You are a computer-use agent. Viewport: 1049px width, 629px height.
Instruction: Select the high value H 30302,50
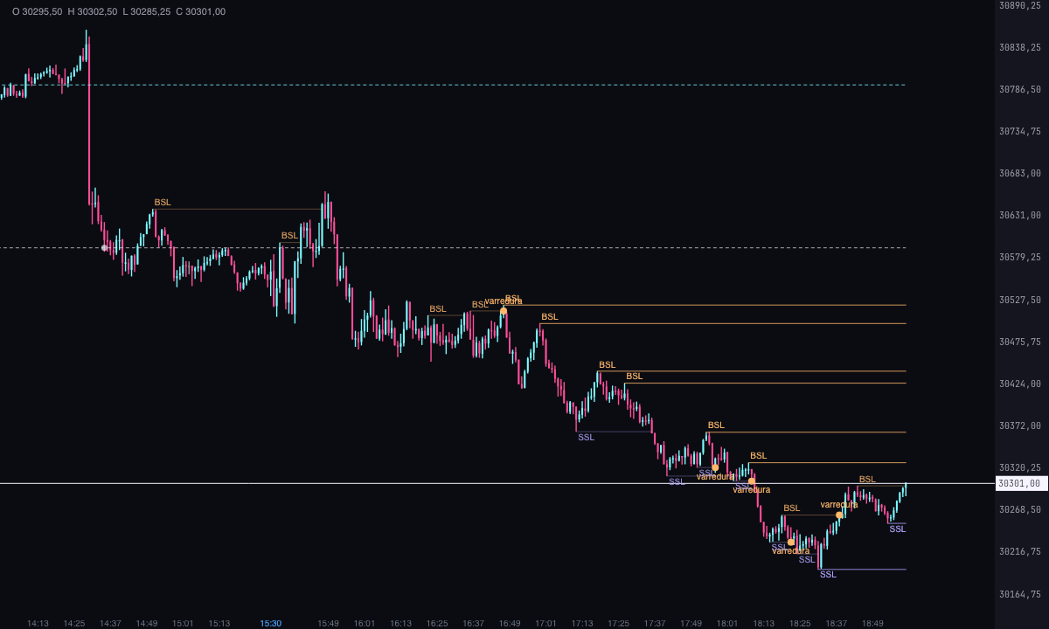(x=92, y=11)
